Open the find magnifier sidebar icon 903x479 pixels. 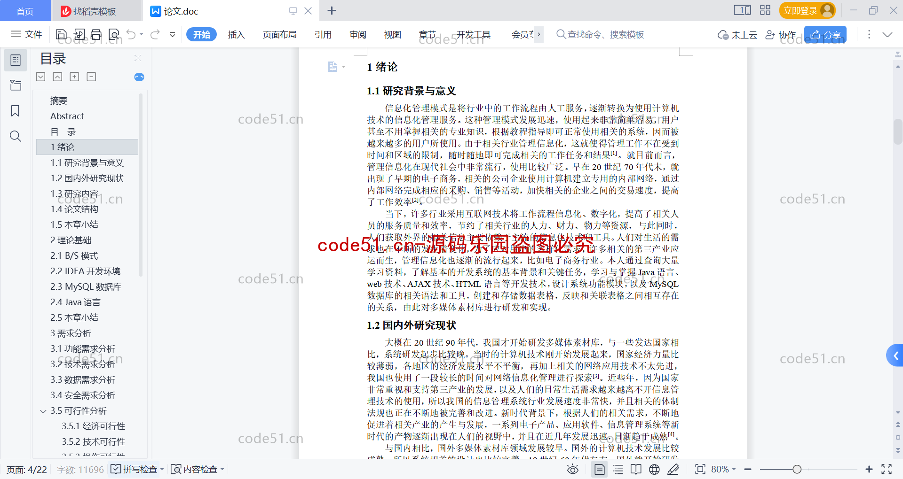coord(16,136)
